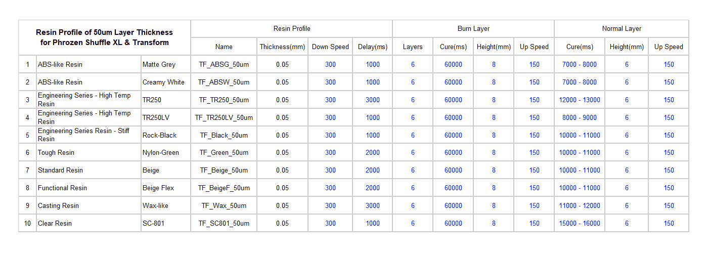
Task: Click the Burn Layer column group header
Action: 473,29
